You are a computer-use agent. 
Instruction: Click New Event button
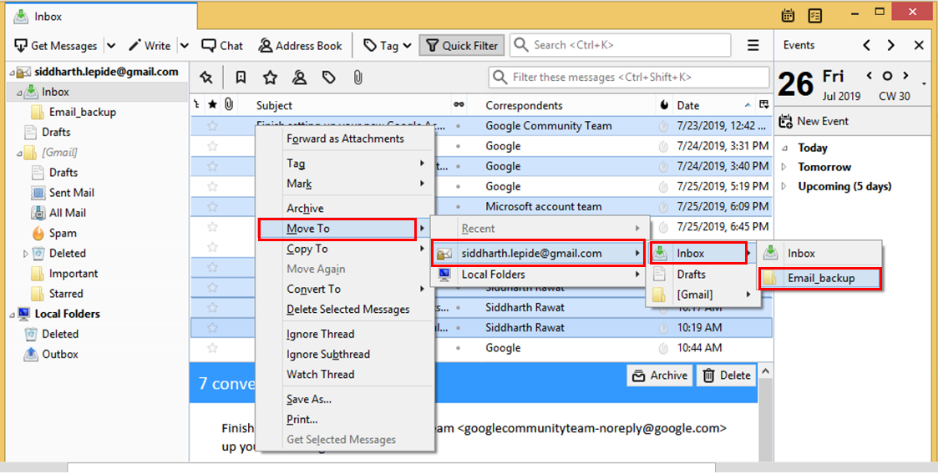pyautogui.click(x=814, y=121)
